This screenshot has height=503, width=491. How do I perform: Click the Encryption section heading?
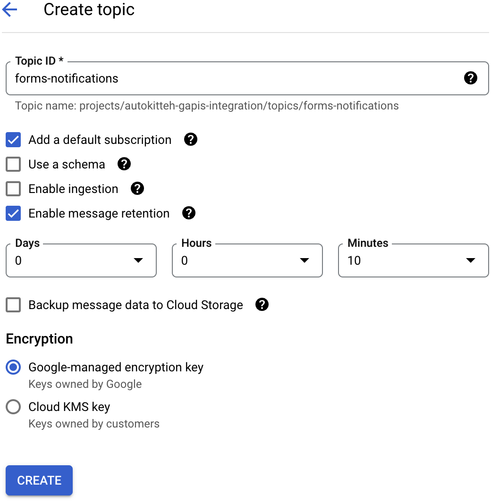click(x=40, y=339)
